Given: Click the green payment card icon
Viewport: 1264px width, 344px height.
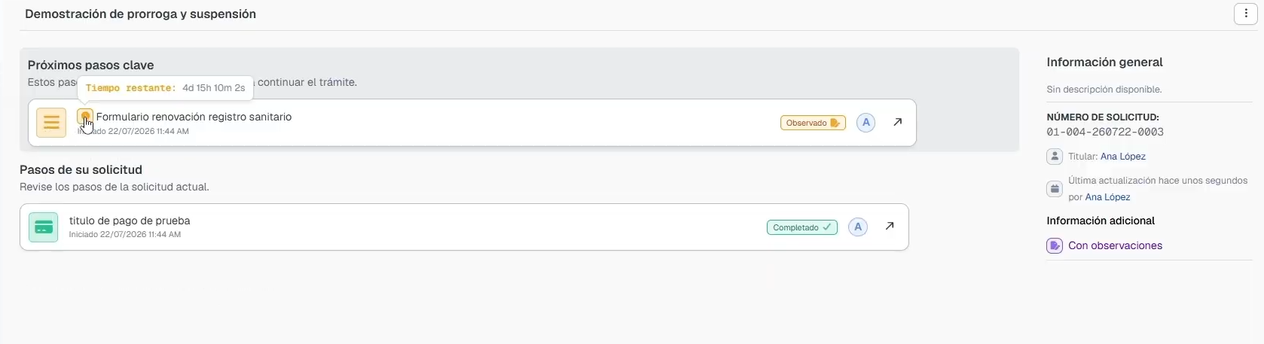Looking at the screenshot, I should 43,227.
